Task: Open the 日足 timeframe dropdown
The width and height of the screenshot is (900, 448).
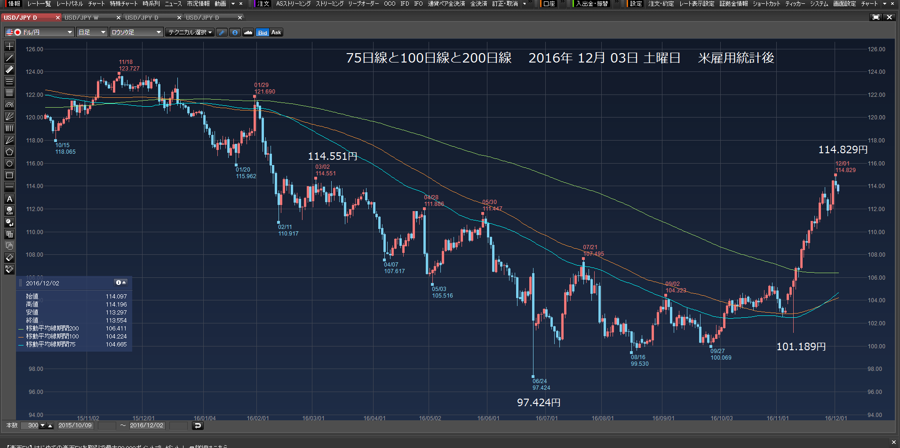Action: pos(92,32)
